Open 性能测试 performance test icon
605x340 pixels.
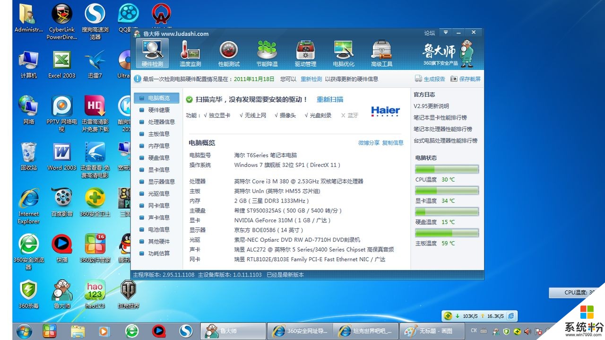(x=229, y=53)
